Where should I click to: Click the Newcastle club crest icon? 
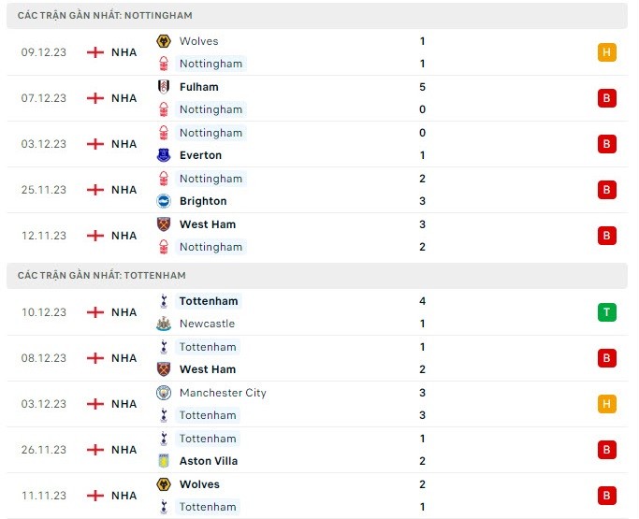pos(165,324)
